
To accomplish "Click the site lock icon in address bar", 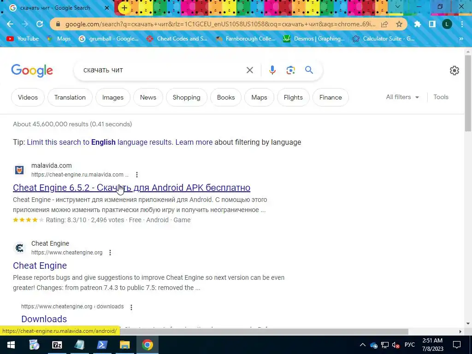I will tap(58, 24).
